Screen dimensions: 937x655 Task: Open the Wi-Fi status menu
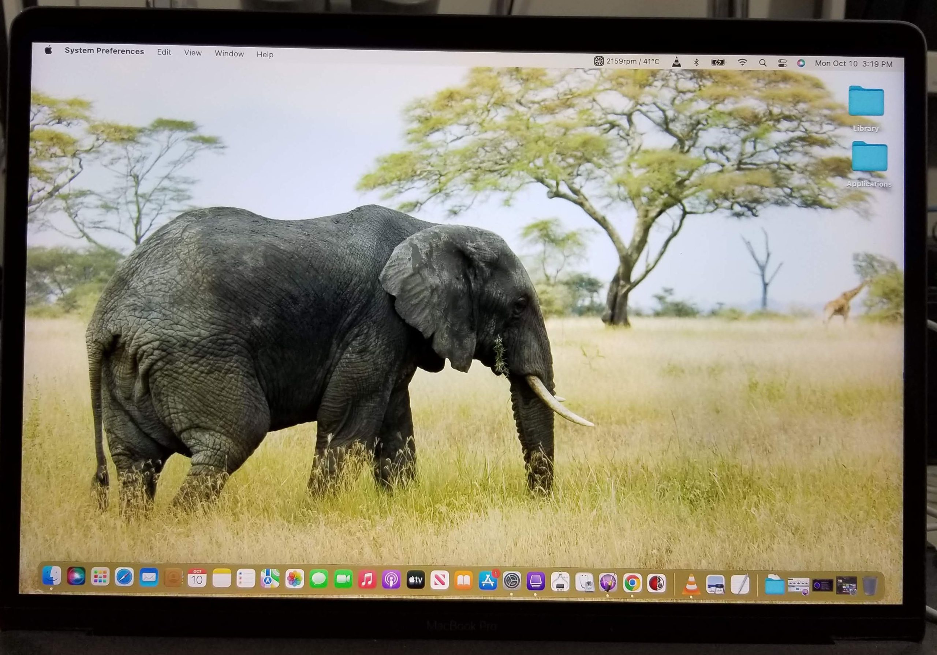pyautogui.click(x=742, y=63)
